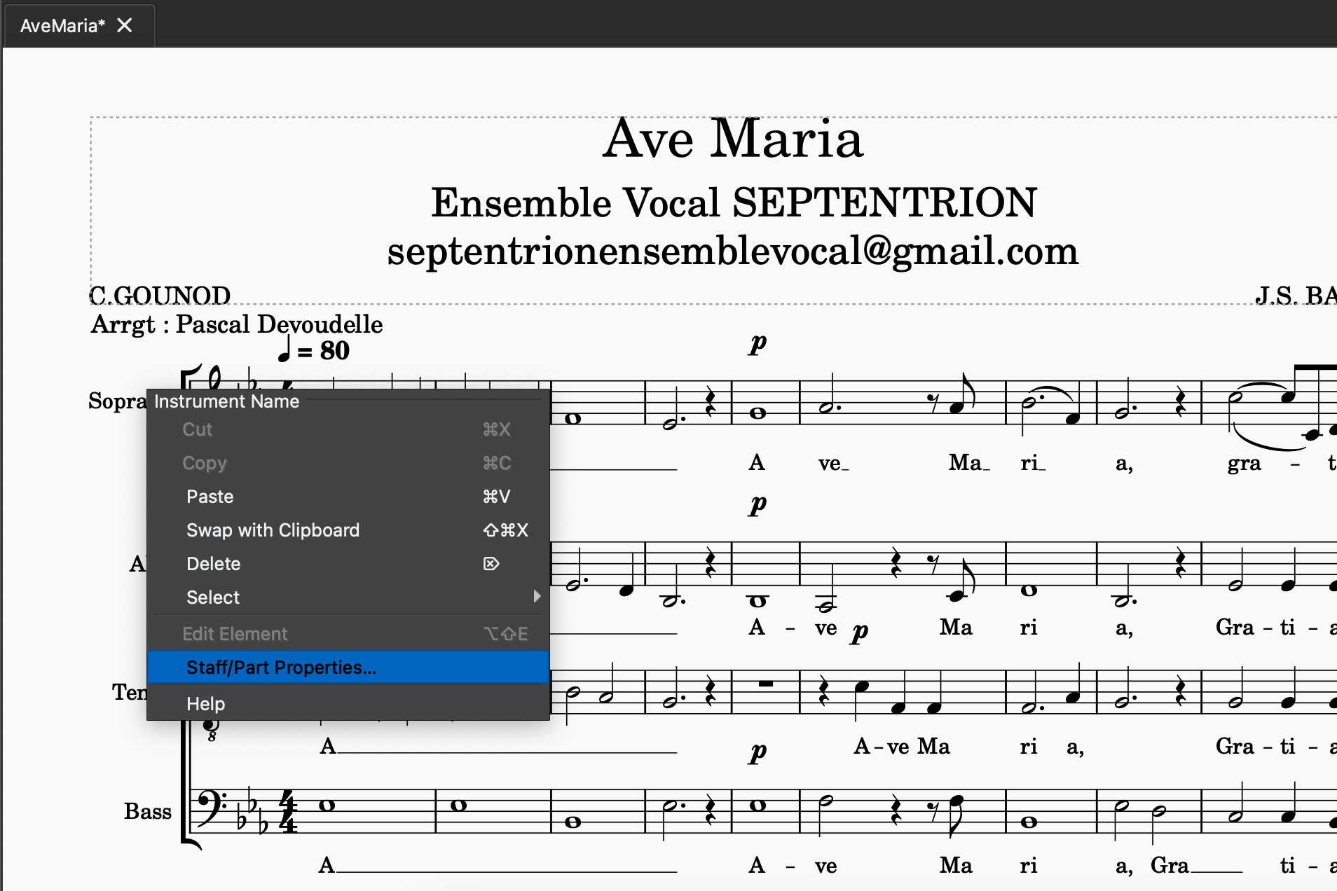Viewport: 1337px width, 891px height.
Task: Click the Ave Maria title text
Action: pyautogui.click(x=733, y=138)
